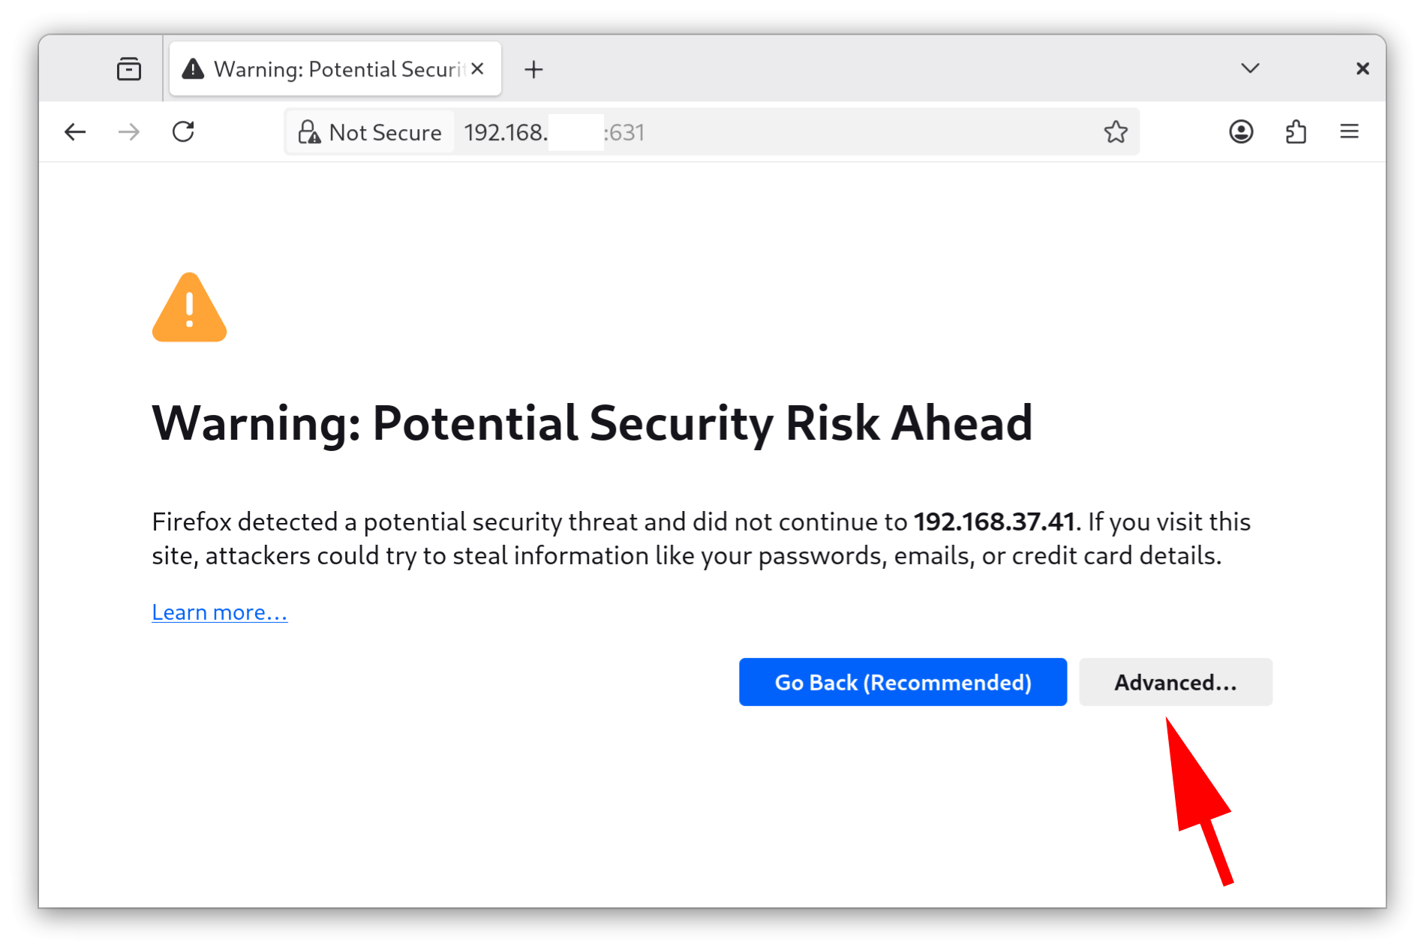Open the hamburger application menu
The width and height of the screenshot is (1424, 950).
tap(1349, 133)
